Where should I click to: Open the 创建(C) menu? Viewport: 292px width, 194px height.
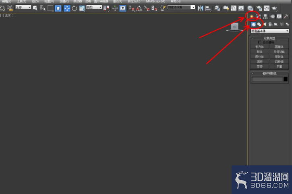(64, 2)
